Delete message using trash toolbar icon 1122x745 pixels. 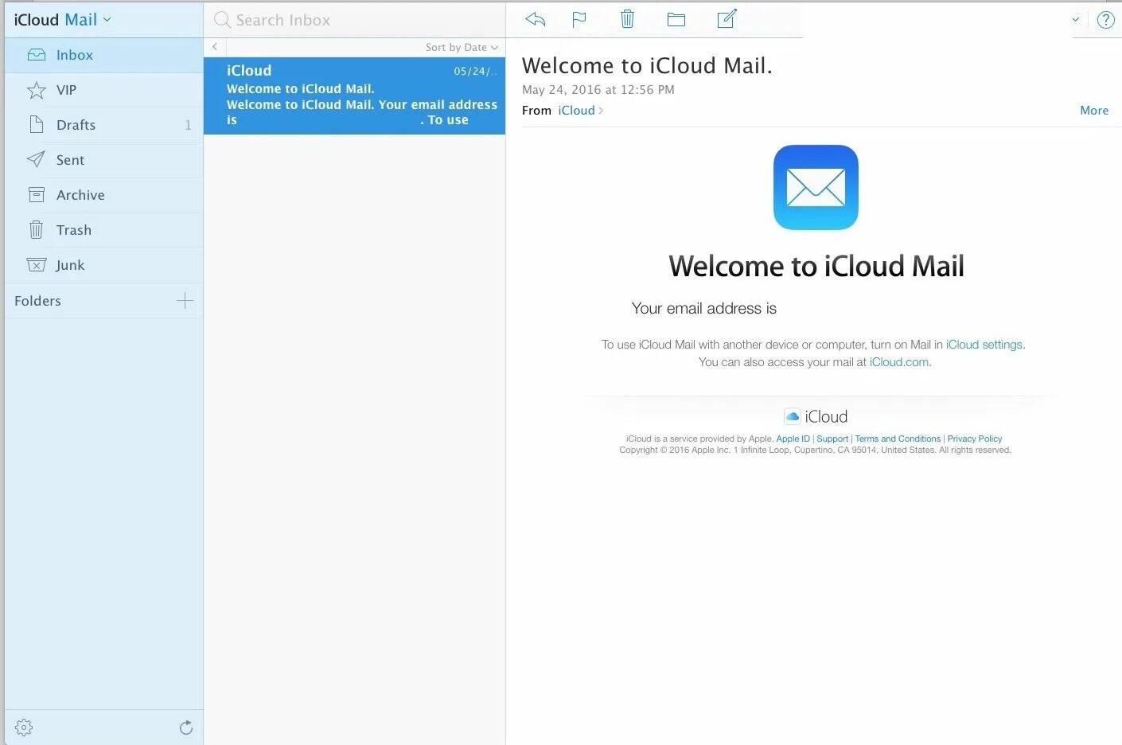[627, 18]
